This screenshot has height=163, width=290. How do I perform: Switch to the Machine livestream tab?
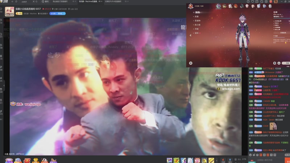point(90,1)
